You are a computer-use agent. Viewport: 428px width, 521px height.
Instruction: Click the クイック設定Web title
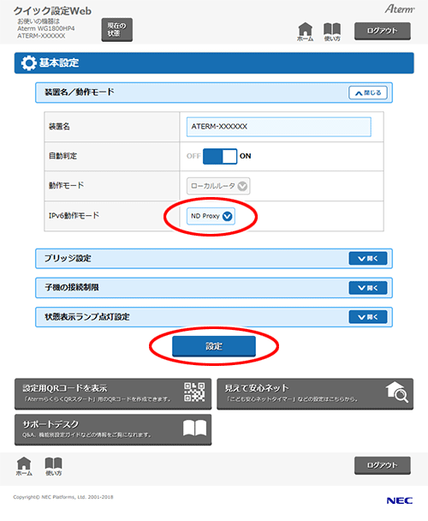tap(52, 11)
